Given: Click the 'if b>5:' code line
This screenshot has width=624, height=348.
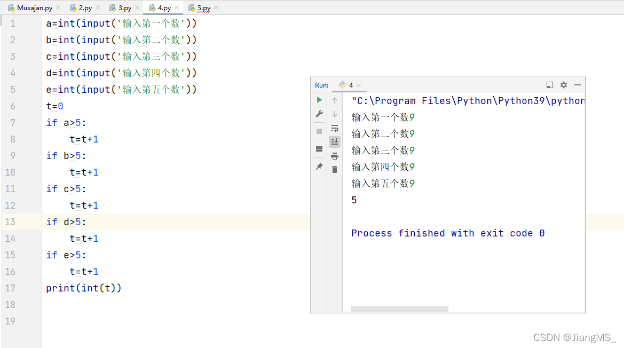Looking at the screenshot, I should coord(66,156).
